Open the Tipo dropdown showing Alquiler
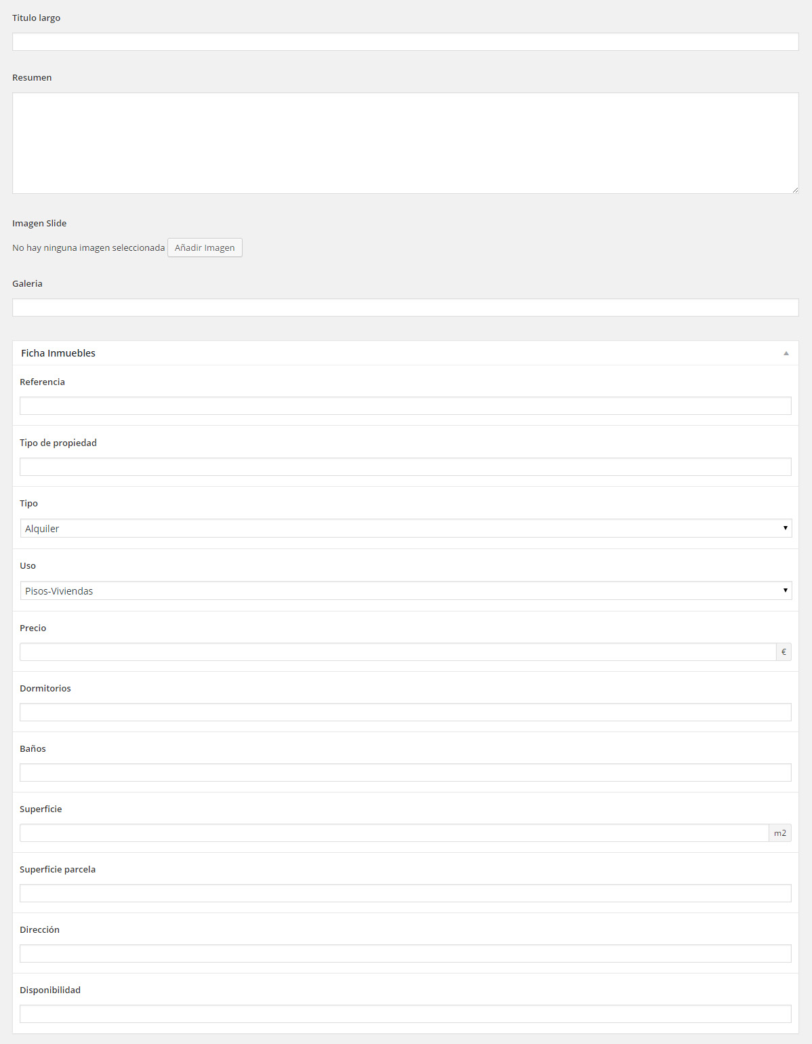 405,528
